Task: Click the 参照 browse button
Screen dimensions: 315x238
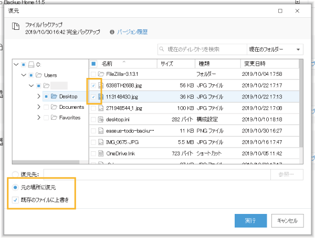Action: tap(287, 175)
